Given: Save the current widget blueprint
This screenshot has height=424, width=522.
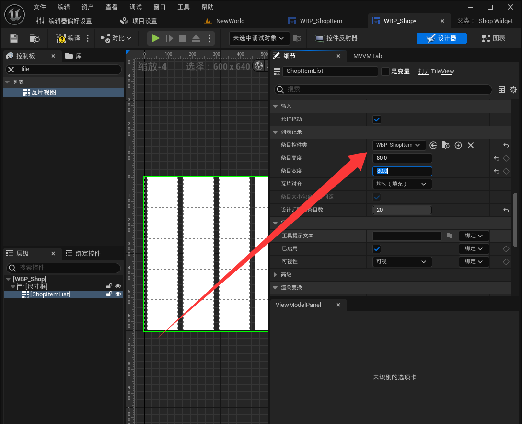Looking at the screenshot, I should click(x=13, y=38).
